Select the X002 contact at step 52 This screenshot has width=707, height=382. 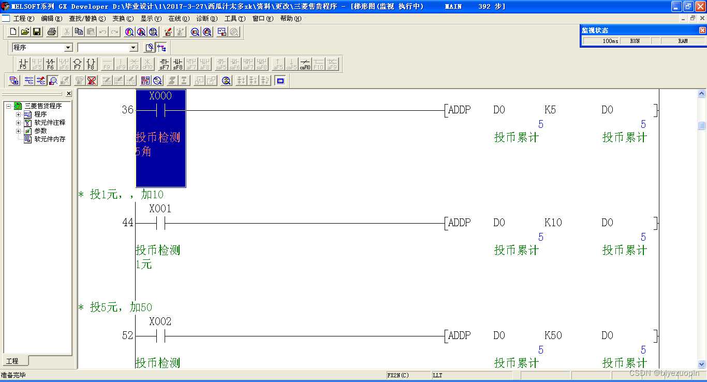tap(160, 336)
